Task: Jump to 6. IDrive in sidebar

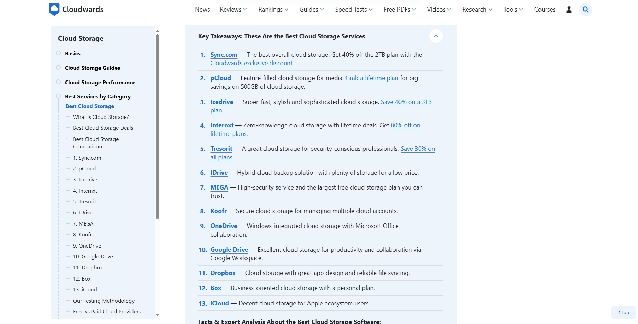Action: [83, 212]
